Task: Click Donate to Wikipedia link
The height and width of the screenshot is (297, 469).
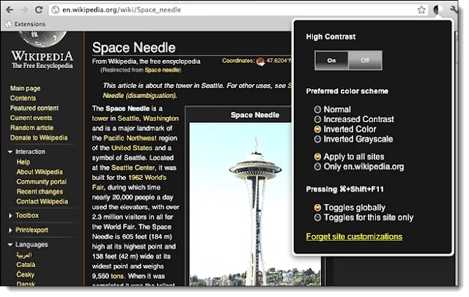Action: pos(39,138)
